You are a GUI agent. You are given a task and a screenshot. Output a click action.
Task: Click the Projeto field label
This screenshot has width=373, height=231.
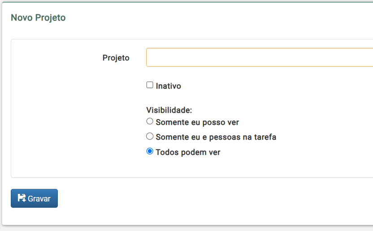(x=116, y=57)
